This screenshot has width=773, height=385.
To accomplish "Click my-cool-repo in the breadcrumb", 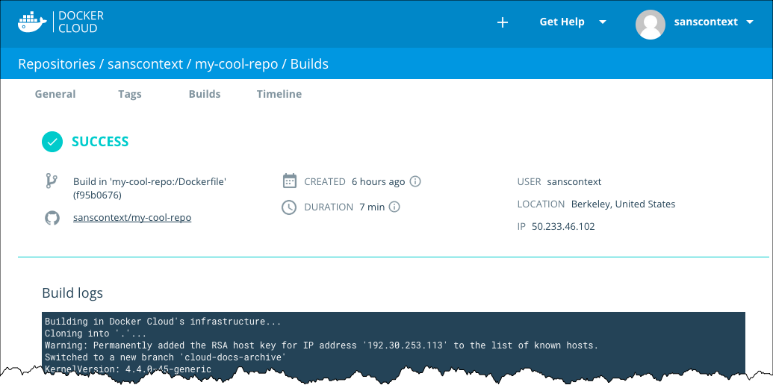I will 236,64.
